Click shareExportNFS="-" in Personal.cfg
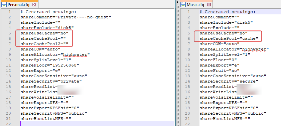The image size is (281, 126). [44, 103]
